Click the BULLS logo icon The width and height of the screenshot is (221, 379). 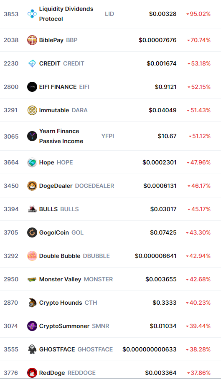pos(32,209)
